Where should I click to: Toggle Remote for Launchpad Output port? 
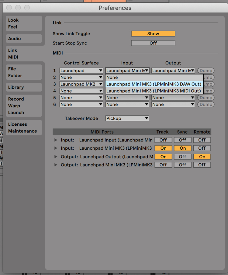tap(202, 157)
